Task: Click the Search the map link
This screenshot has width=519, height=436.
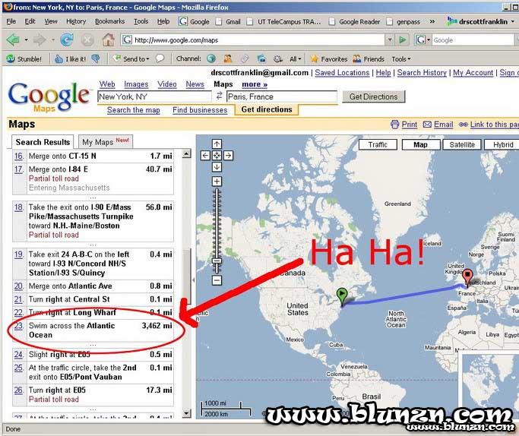Action: (x=134, y=110)
